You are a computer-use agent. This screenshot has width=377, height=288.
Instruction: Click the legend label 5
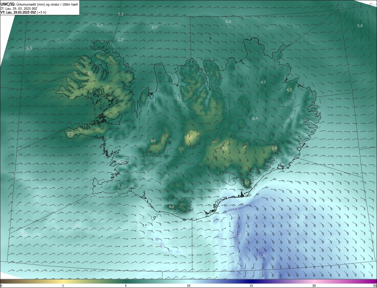click(x=126, y=286)
